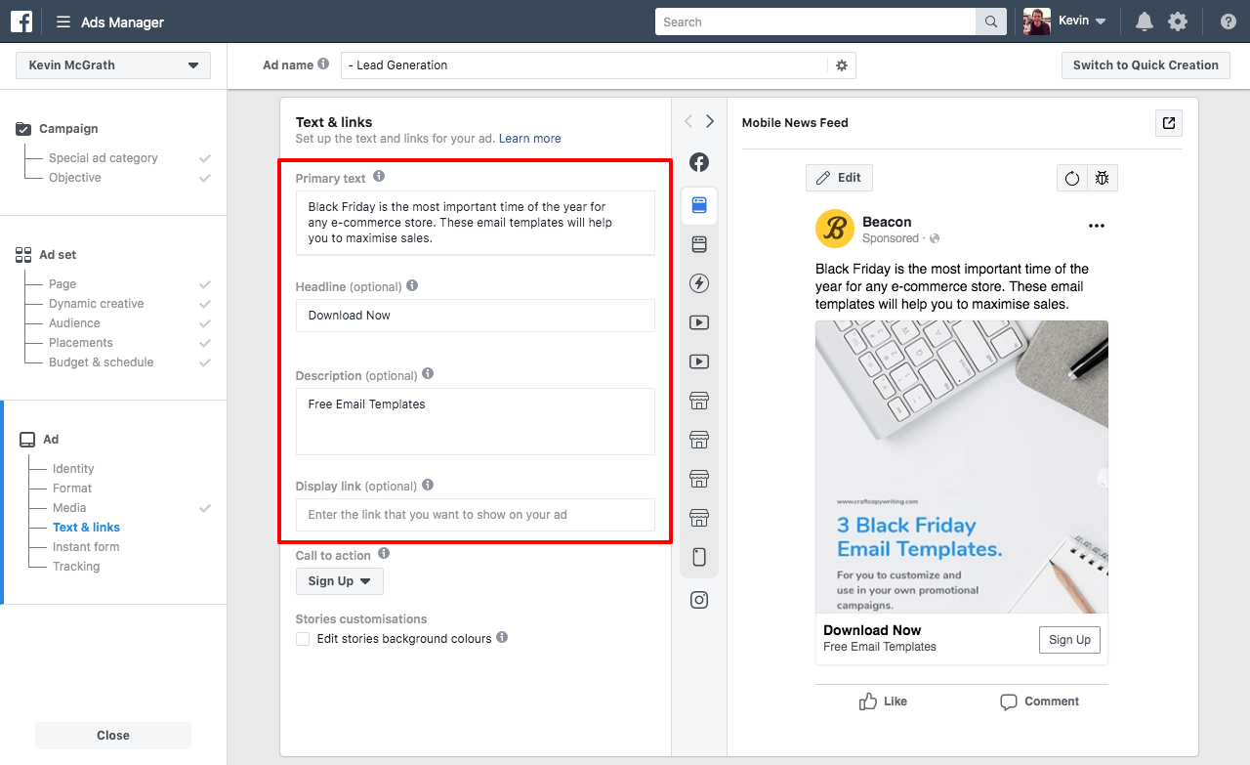This screenshot has width=1250, height=765.
Task: Go to Budget & schedule in Ad set
Action: click(x=101, y=361)
